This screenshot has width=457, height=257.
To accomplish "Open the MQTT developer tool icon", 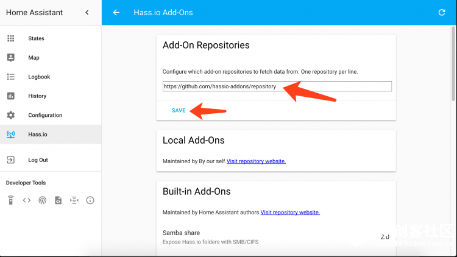I will coord(74,200).
